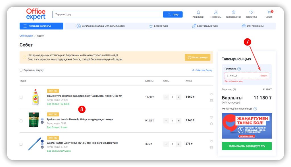Viewport: 291px width, 167px height.
Task: Open the Себет cart icon
Action: click(269, 12)
